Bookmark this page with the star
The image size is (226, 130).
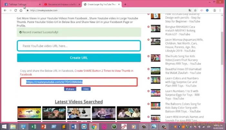point(195,10)
